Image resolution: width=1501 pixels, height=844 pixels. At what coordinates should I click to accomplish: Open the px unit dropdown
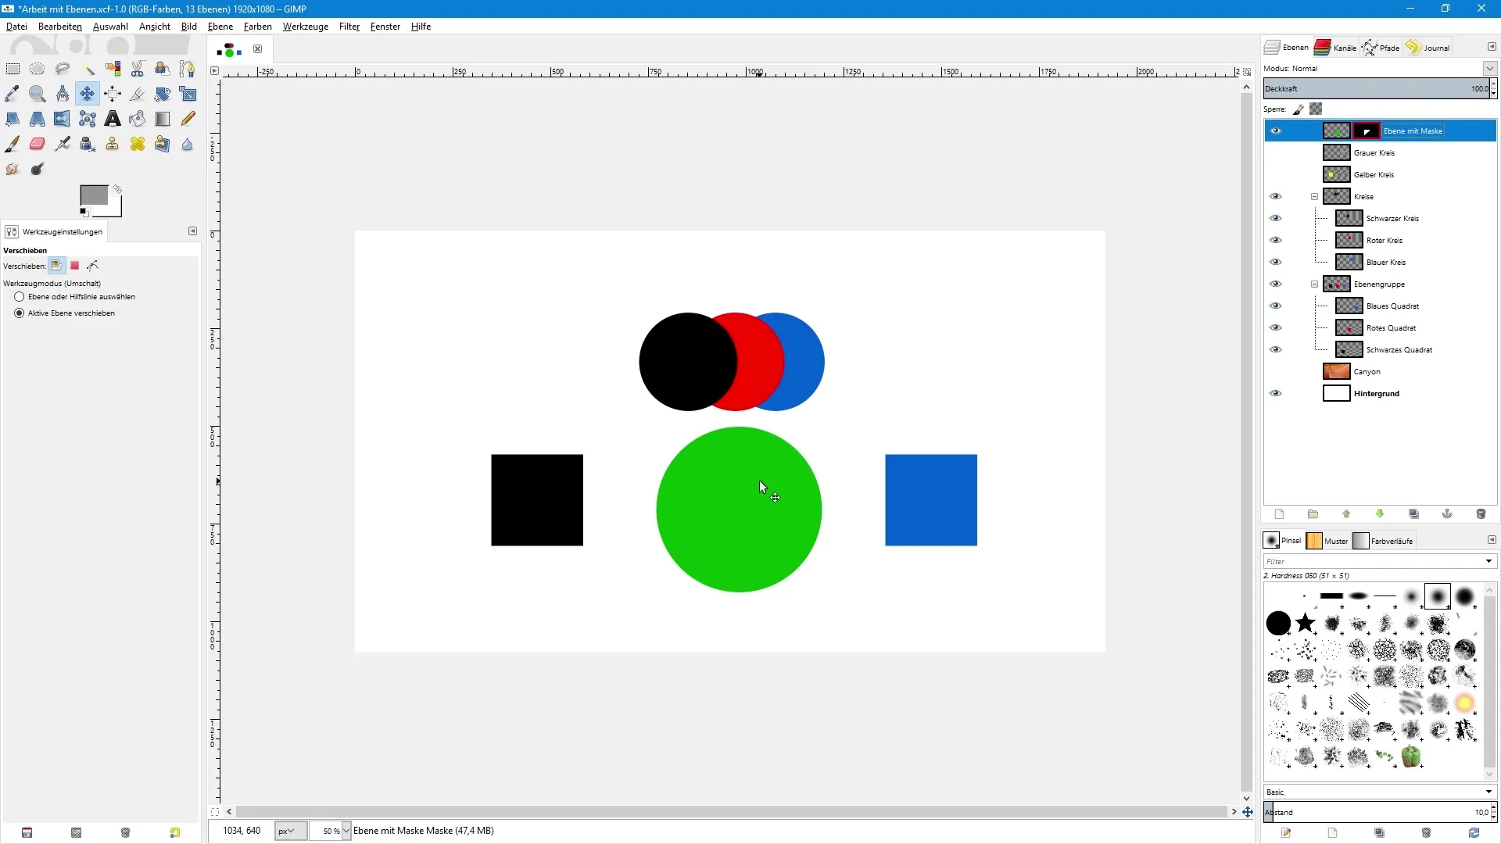point(291,831)
